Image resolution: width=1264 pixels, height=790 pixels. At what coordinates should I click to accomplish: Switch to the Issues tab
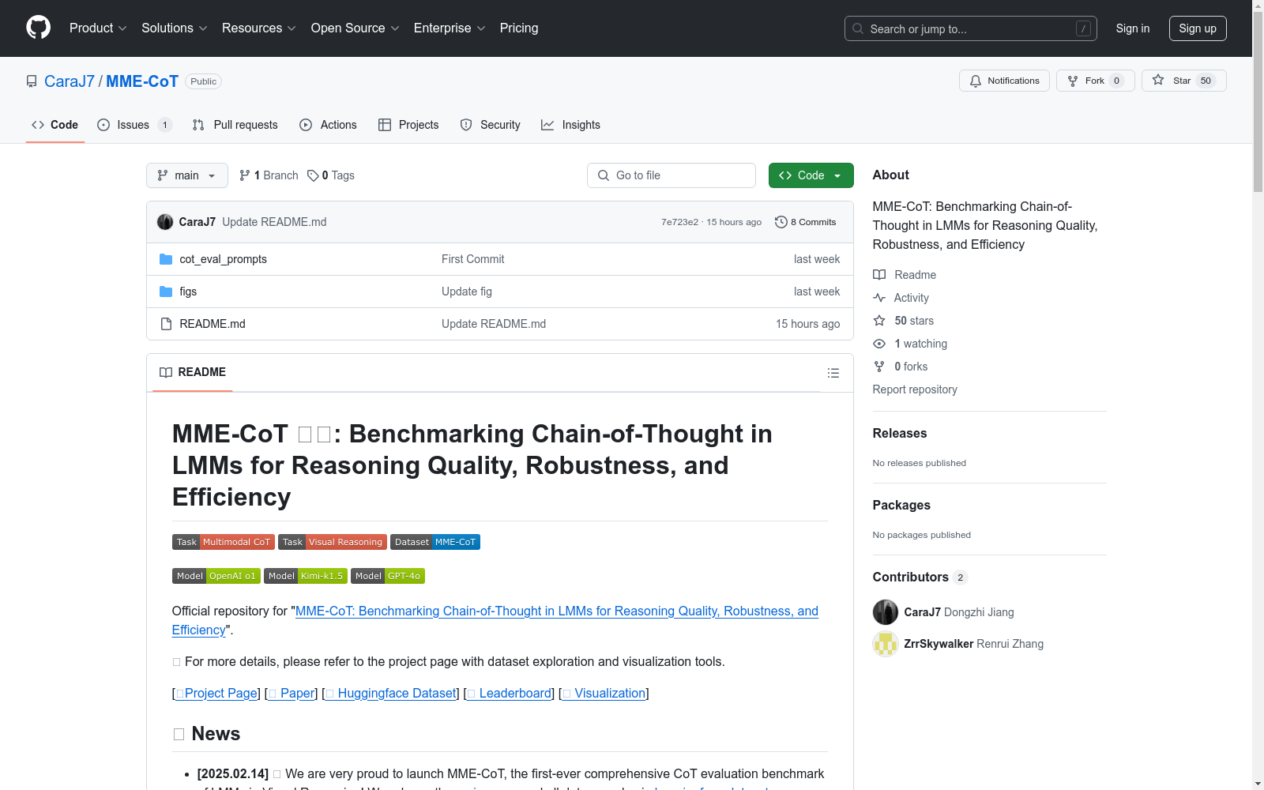(x=134, y=125)
